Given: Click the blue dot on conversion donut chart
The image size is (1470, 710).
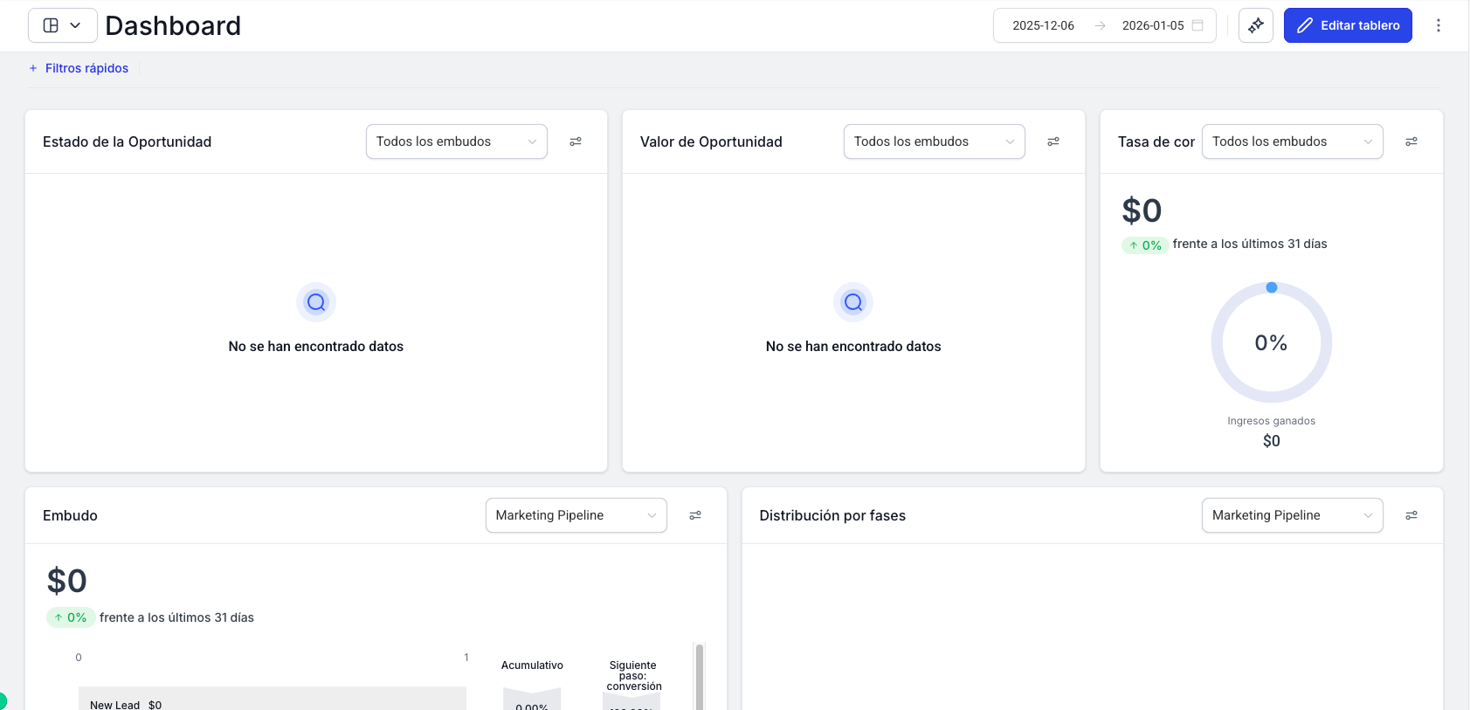Looking at the screenshot, I should pos(1272,287).
